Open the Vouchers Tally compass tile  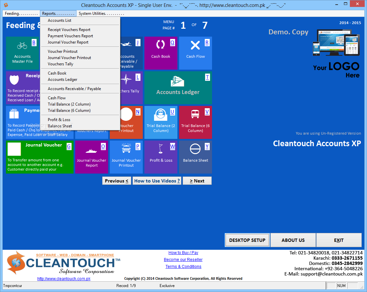pyautogui.click(x=131, y=87)
